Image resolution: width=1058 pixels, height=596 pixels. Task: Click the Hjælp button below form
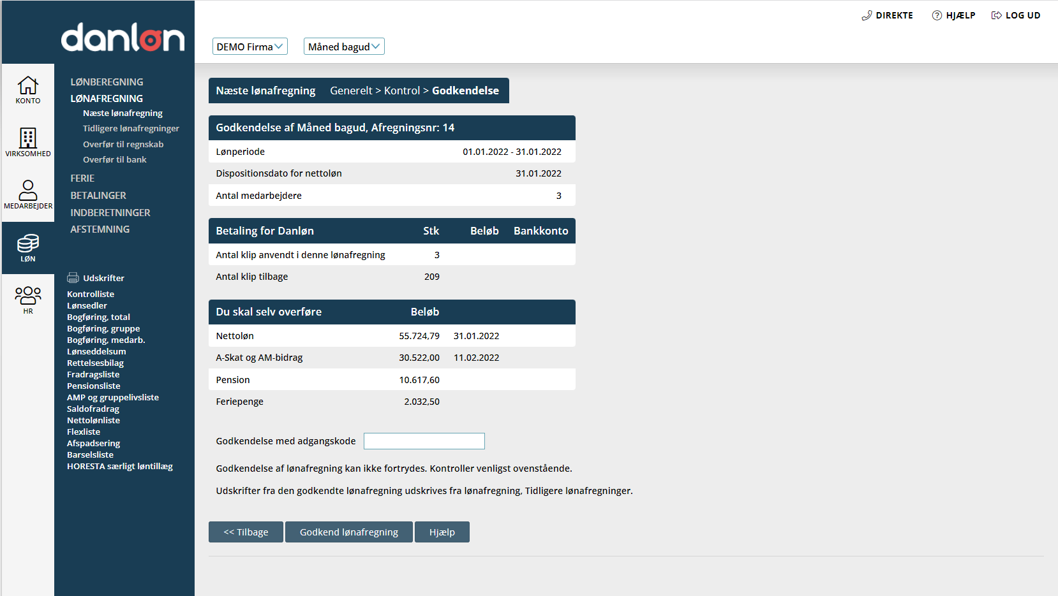coord(442,532)
